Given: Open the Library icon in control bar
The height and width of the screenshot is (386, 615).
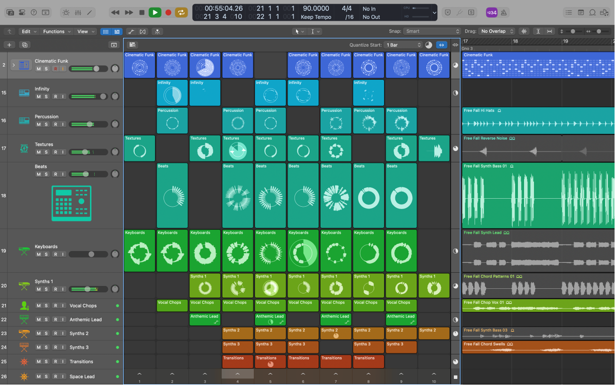Looking at the screenshot, I should tap(10, 13).
